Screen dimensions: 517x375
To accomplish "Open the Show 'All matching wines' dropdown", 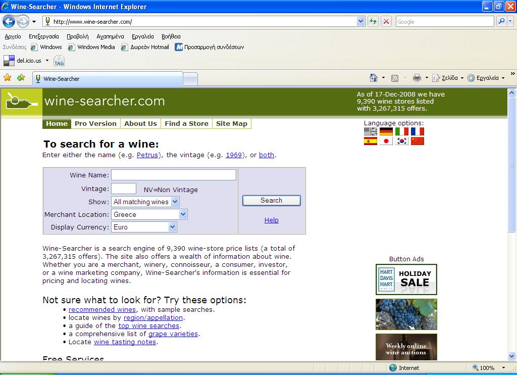I will tap(145, 202).
